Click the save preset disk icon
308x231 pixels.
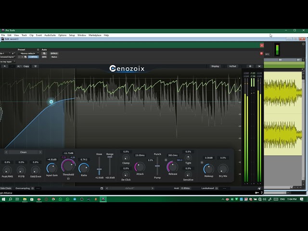102,188
